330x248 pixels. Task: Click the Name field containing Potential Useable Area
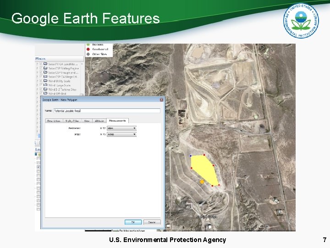(107, 111)
